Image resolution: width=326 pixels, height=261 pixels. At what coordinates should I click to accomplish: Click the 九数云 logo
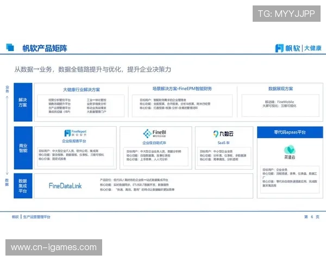click(x=223, y=134)
